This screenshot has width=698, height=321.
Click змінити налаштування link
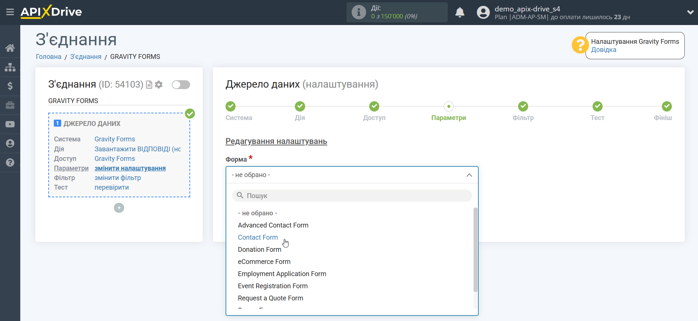tap(130, 168)
